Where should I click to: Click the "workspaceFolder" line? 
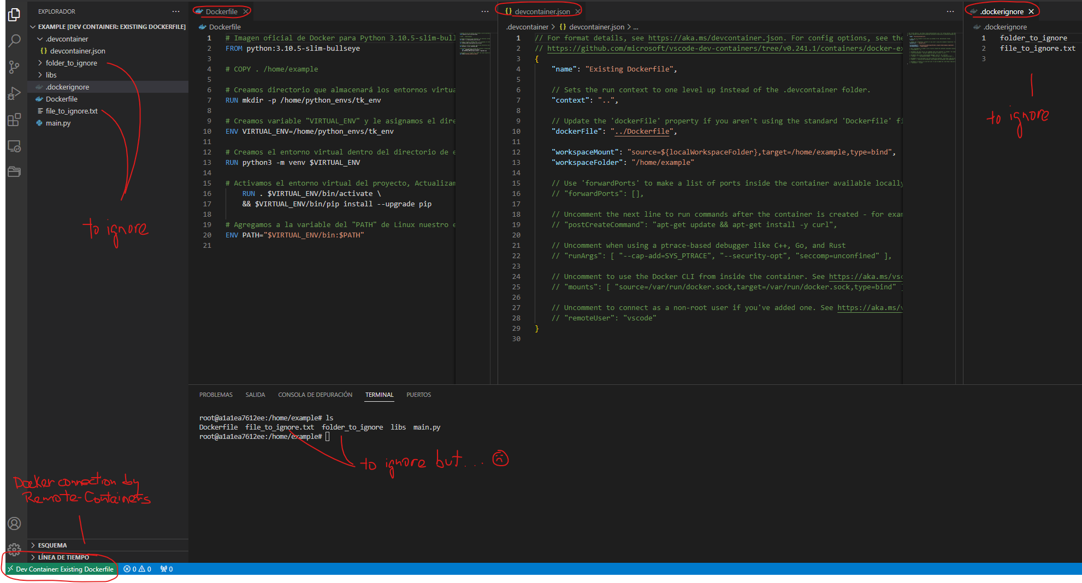[623, 162]
